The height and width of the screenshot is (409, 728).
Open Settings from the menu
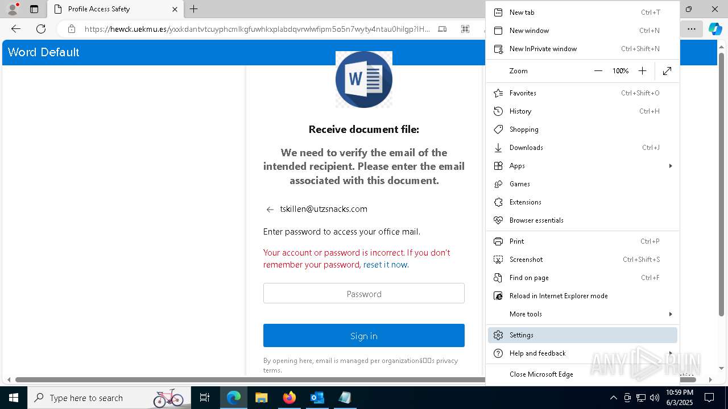coord(582,335)
